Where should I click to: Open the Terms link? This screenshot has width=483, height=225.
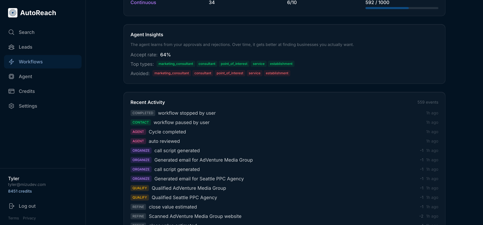[13, 218]
